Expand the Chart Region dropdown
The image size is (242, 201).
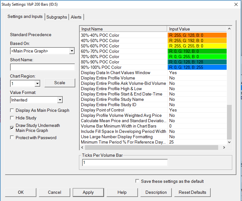tap(37, 84)
